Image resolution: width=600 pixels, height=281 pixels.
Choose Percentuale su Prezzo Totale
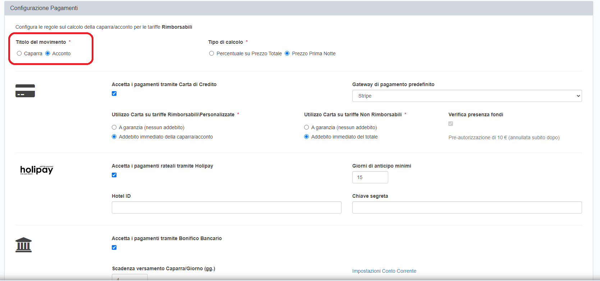coord(212,53)
